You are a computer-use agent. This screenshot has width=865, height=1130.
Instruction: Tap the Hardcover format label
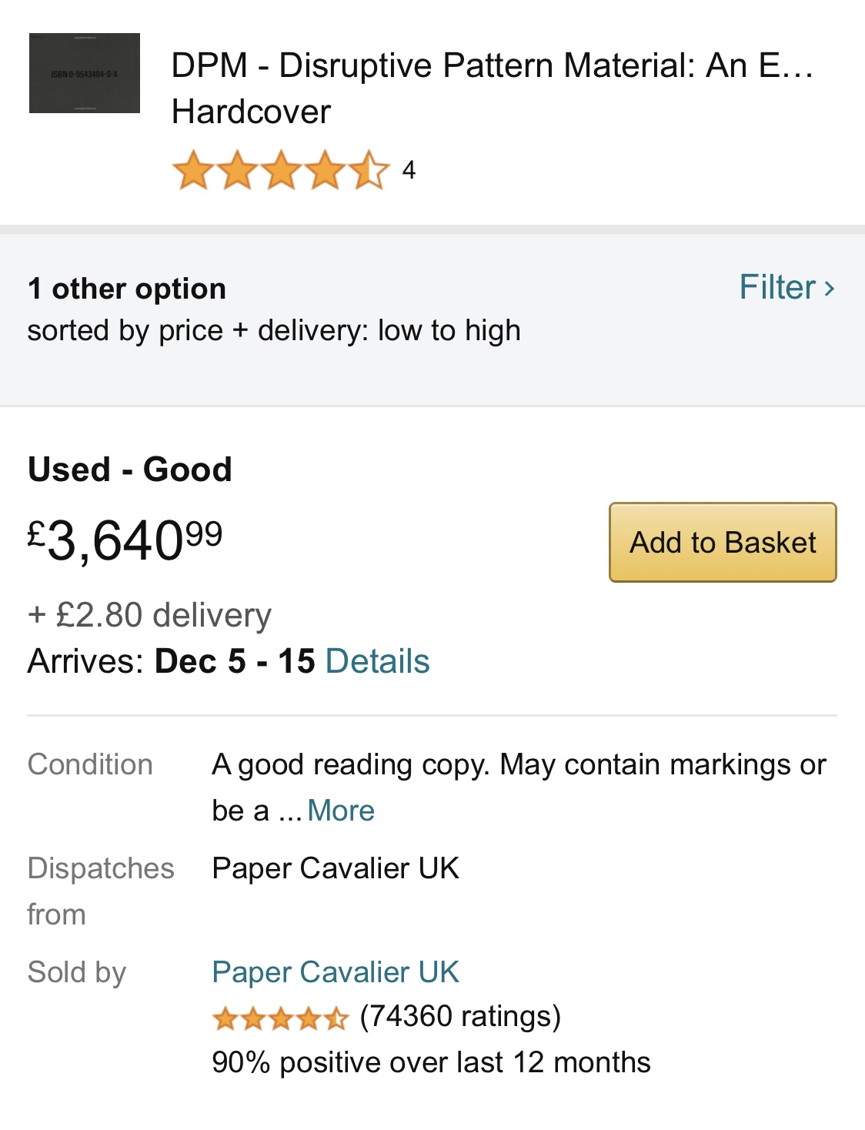pyautogui.click(x=251, y=112)
